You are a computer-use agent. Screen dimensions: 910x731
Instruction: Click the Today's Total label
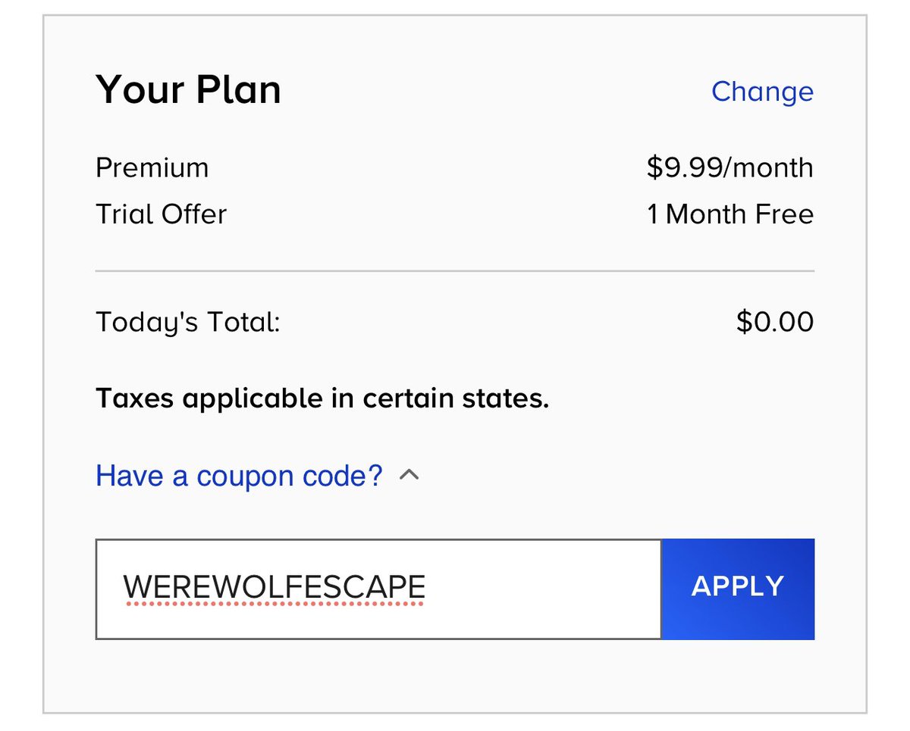click(187, 323)
